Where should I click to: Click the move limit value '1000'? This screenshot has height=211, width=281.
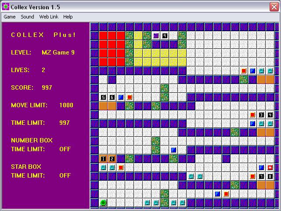66,105
